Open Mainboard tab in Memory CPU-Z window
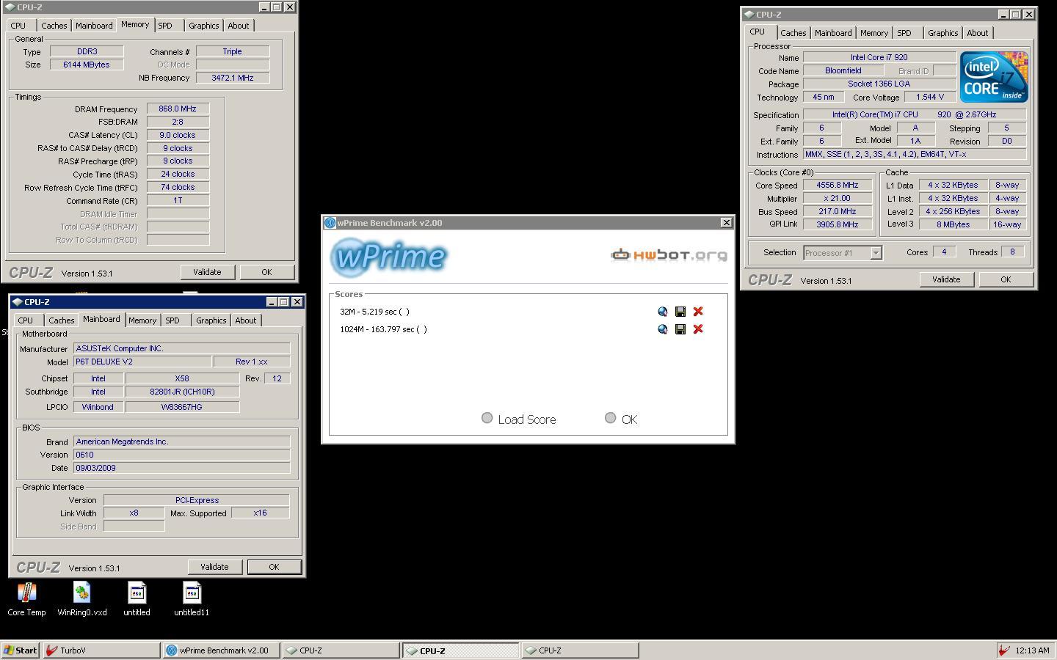1057x660 pixels. click(94, 26)
